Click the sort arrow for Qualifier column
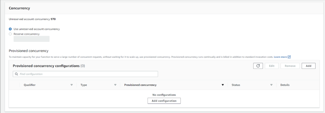325x113 pixels. click(x=72, y=85)
